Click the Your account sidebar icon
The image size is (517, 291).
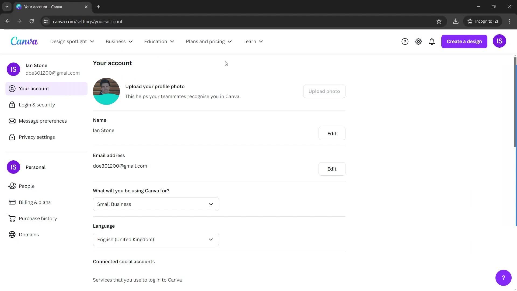[12, 88]
